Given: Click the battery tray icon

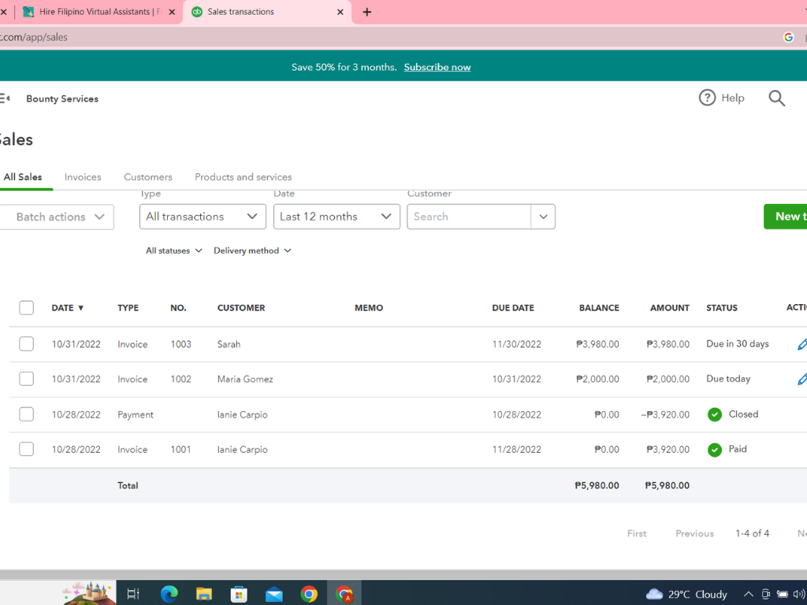Looking at the screenshot, I should click(783, 594).
